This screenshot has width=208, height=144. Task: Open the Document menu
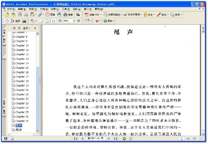pyautogui.click(x=44, y=9)
